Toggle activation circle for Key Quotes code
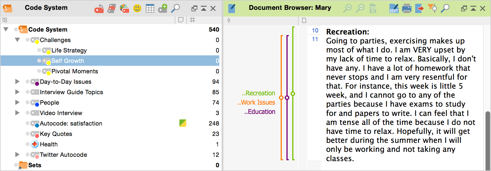 (x=27, y=133)
